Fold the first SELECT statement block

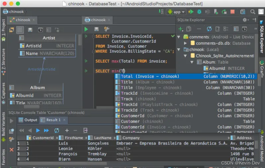pos(93,36)
